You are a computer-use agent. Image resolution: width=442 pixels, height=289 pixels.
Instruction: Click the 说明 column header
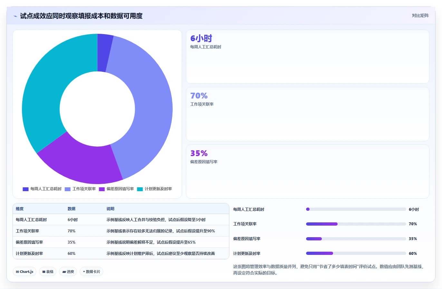(x=110, y=209)
